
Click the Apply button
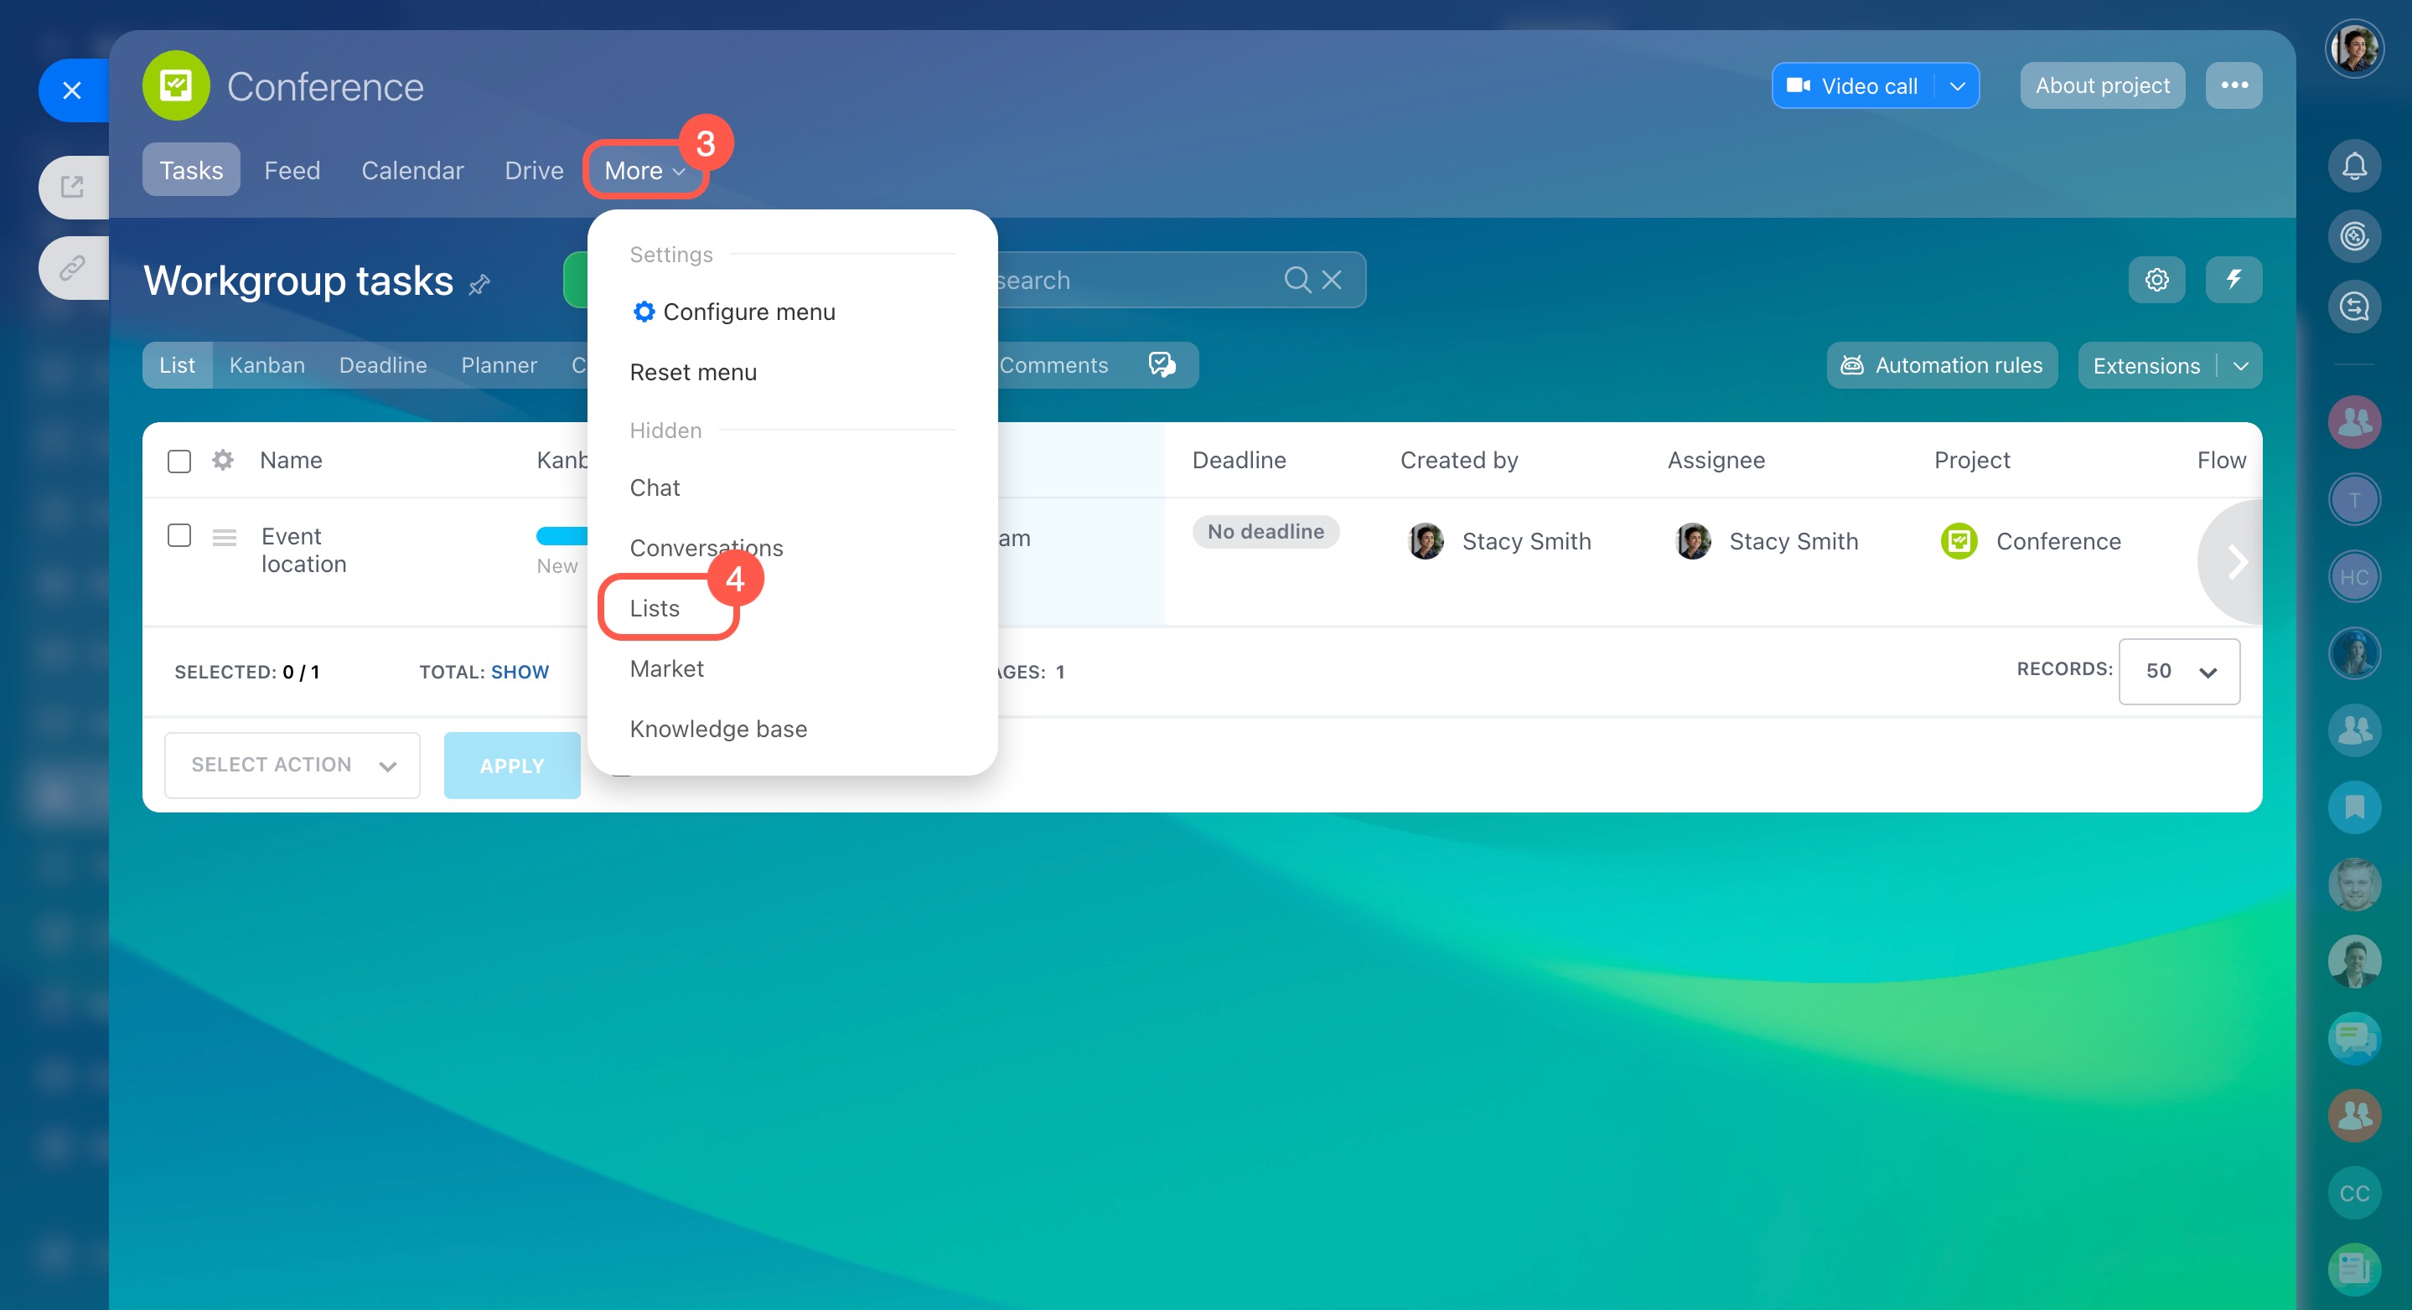coord(512,766)
